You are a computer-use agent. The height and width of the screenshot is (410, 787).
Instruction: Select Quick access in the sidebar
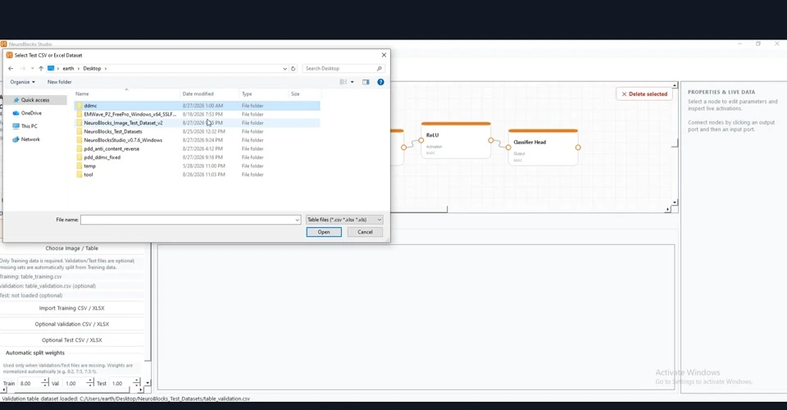click(x=35, y=100)
